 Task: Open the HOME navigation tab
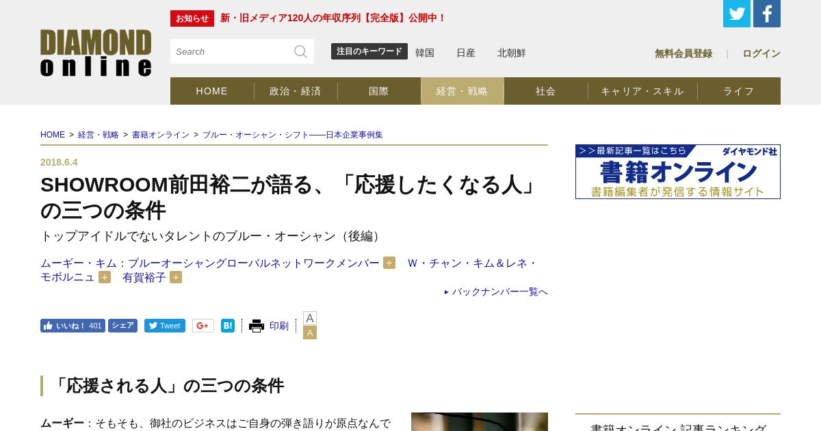coord(212,91)
